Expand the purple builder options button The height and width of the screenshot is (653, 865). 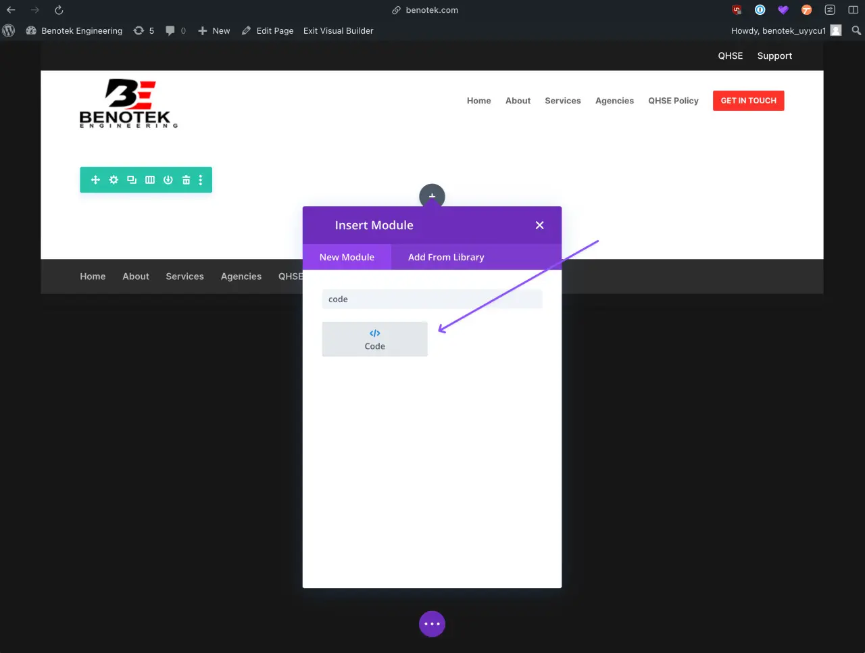tap(432, 624)
